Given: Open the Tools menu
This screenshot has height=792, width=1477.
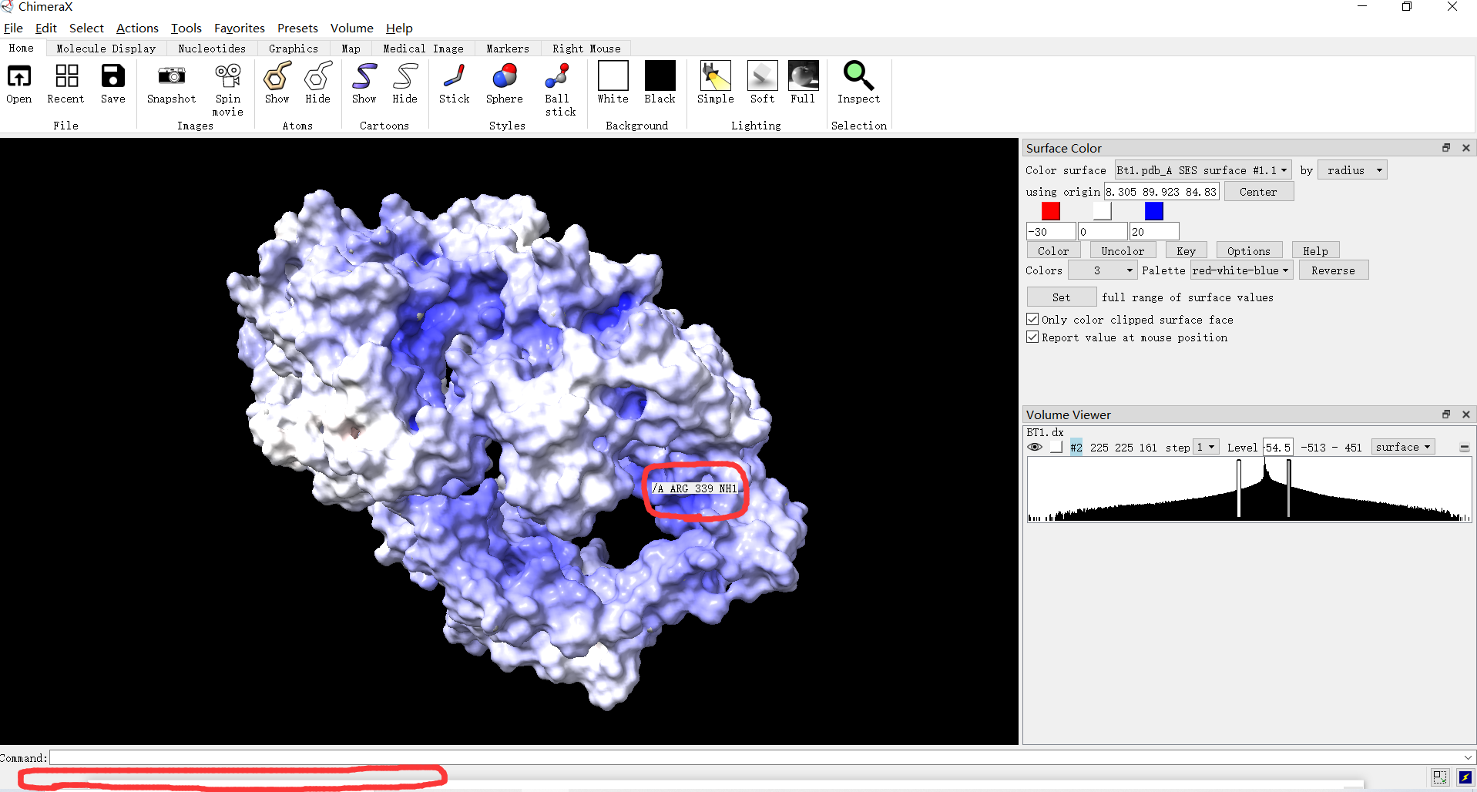Looking at the screenshot, I should [x=186, y=28].
